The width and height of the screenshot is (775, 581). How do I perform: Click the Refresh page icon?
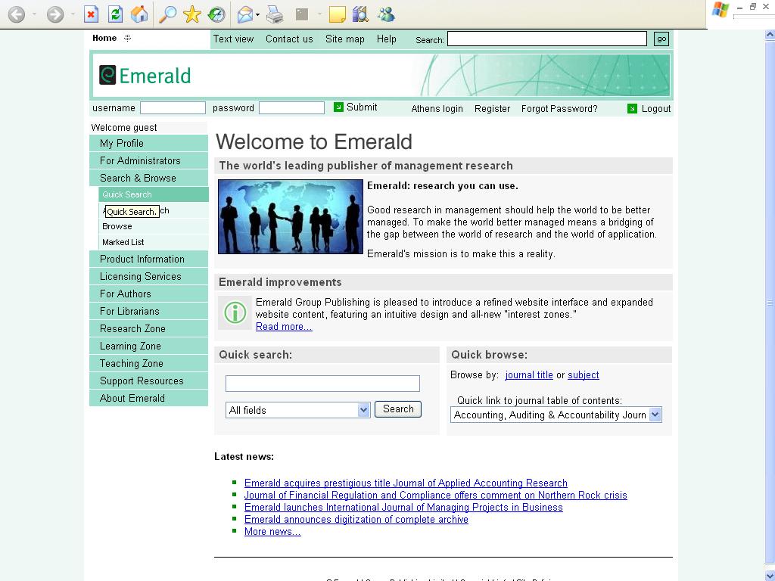click(116, 14)
